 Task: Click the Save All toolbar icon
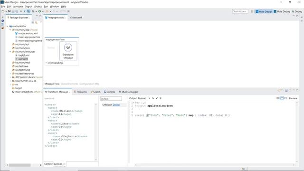tap(17, 11)
